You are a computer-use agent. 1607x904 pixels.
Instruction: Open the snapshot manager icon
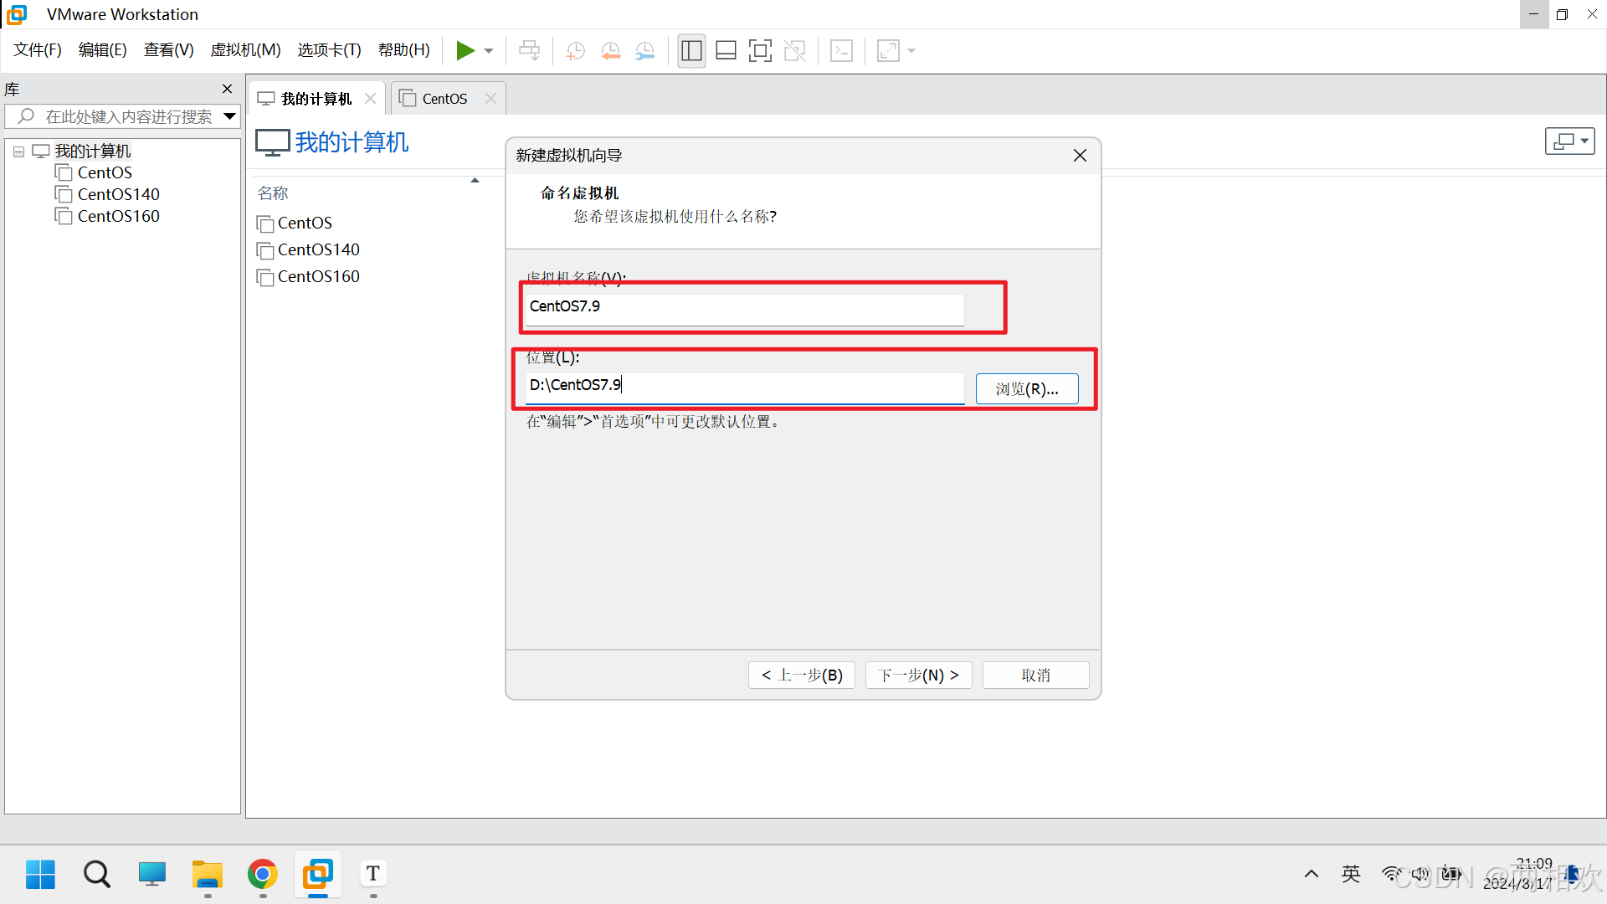(645, 51)
